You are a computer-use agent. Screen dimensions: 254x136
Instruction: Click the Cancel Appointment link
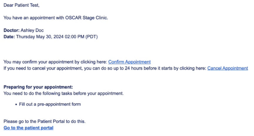pos(228,68)
